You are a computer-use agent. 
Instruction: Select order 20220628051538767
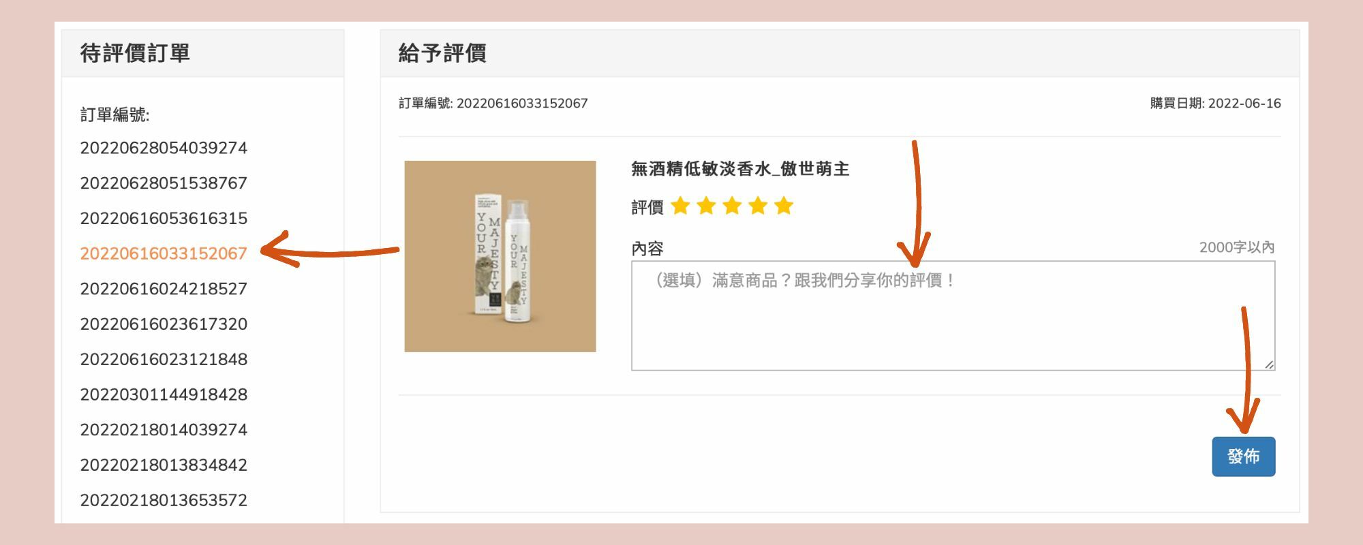pyautogui.click(x=164, y=183)
